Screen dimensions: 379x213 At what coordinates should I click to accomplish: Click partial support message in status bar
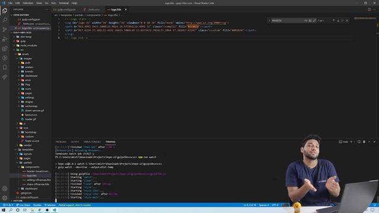point(75,205)
